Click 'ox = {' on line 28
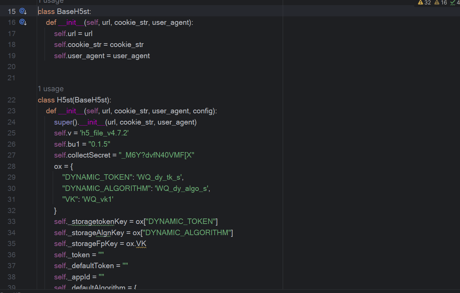The width and height of the screenshot is (460, 293). pyautogui.click(x=64, y=166)
